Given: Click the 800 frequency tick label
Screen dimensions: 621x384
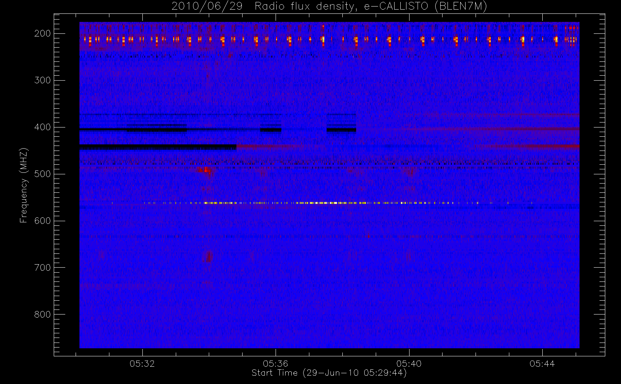Looking at the screenshot, I should [43, 314].
